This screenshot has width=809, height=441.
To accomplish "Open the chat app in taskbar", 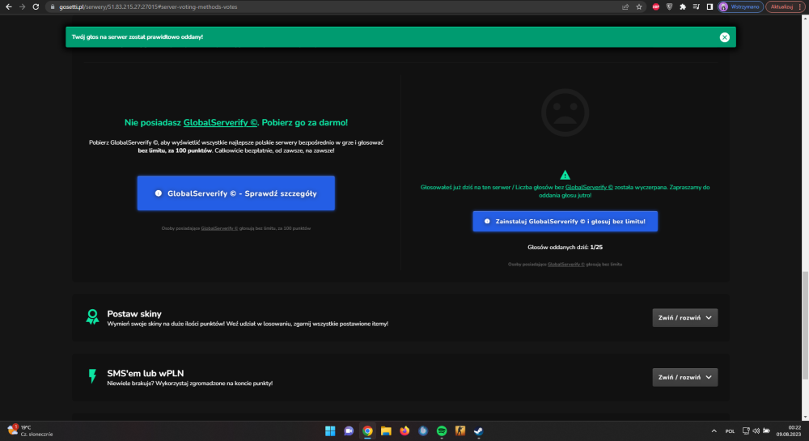I will click(x=349, y=430).
